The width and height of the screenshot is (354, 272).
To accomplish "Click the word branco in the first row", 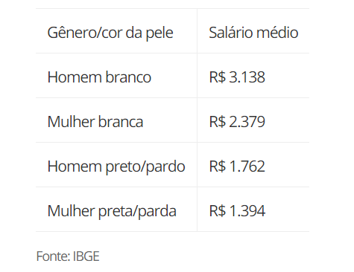I will click(128, 77).
